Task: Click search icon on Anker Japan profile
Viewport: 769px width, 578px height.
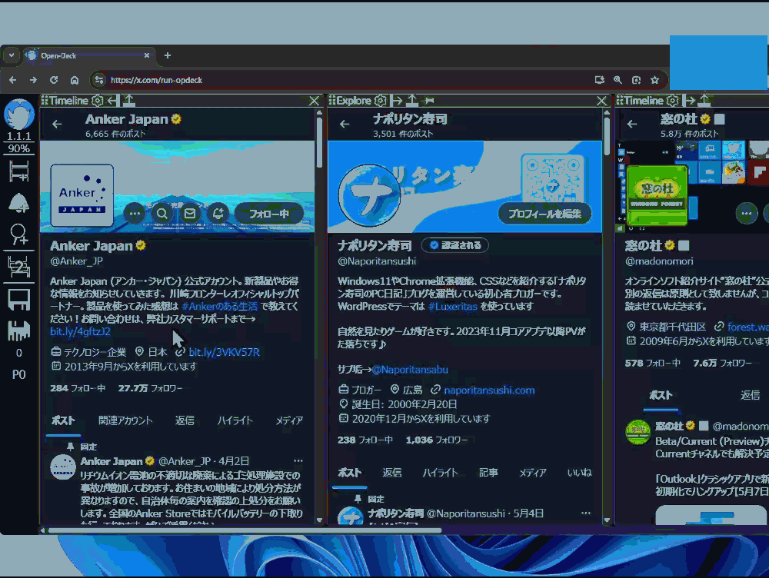Action: pos(162,214)
